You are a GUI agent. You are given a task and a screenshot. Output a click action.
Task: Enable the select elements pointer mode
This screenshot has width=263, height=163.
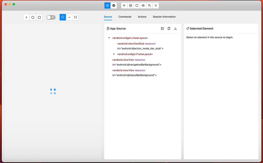(x=62, y=17)
